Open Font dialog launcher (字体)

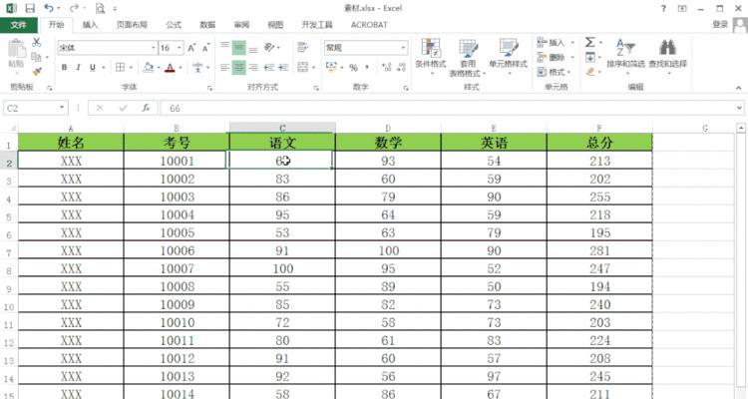[x=209, y=88]
